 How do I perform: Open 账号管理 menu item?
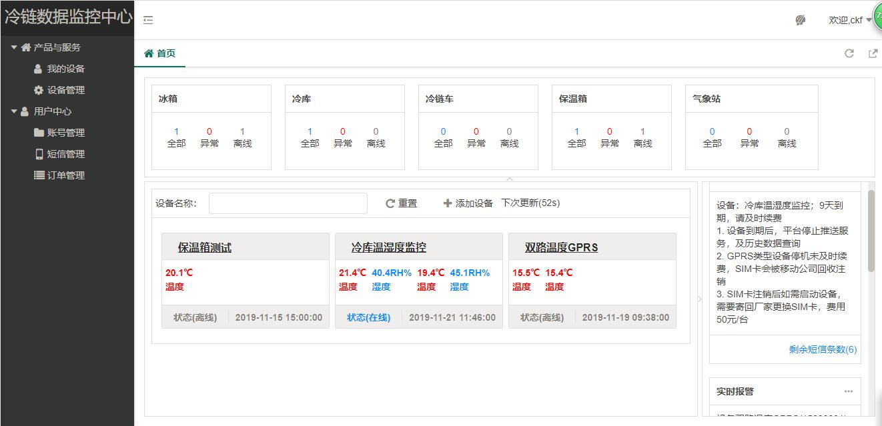coord(65,133)
